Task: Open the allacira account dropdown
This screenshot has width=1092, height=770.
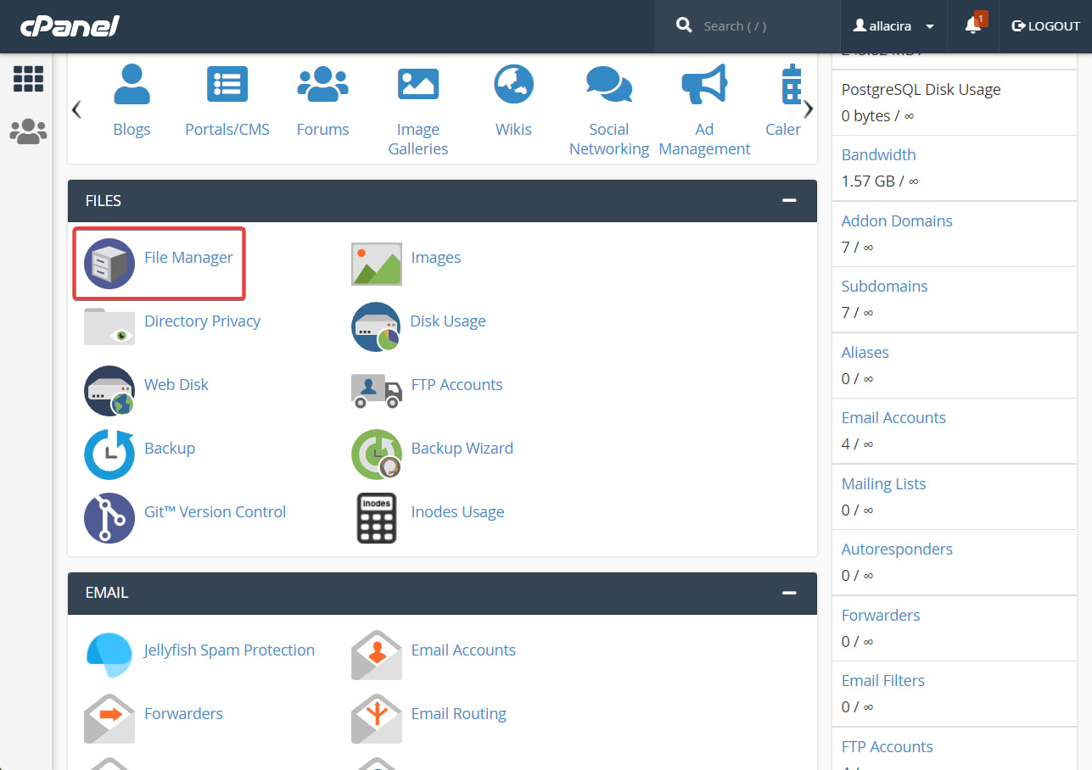Action: point(892,25)
